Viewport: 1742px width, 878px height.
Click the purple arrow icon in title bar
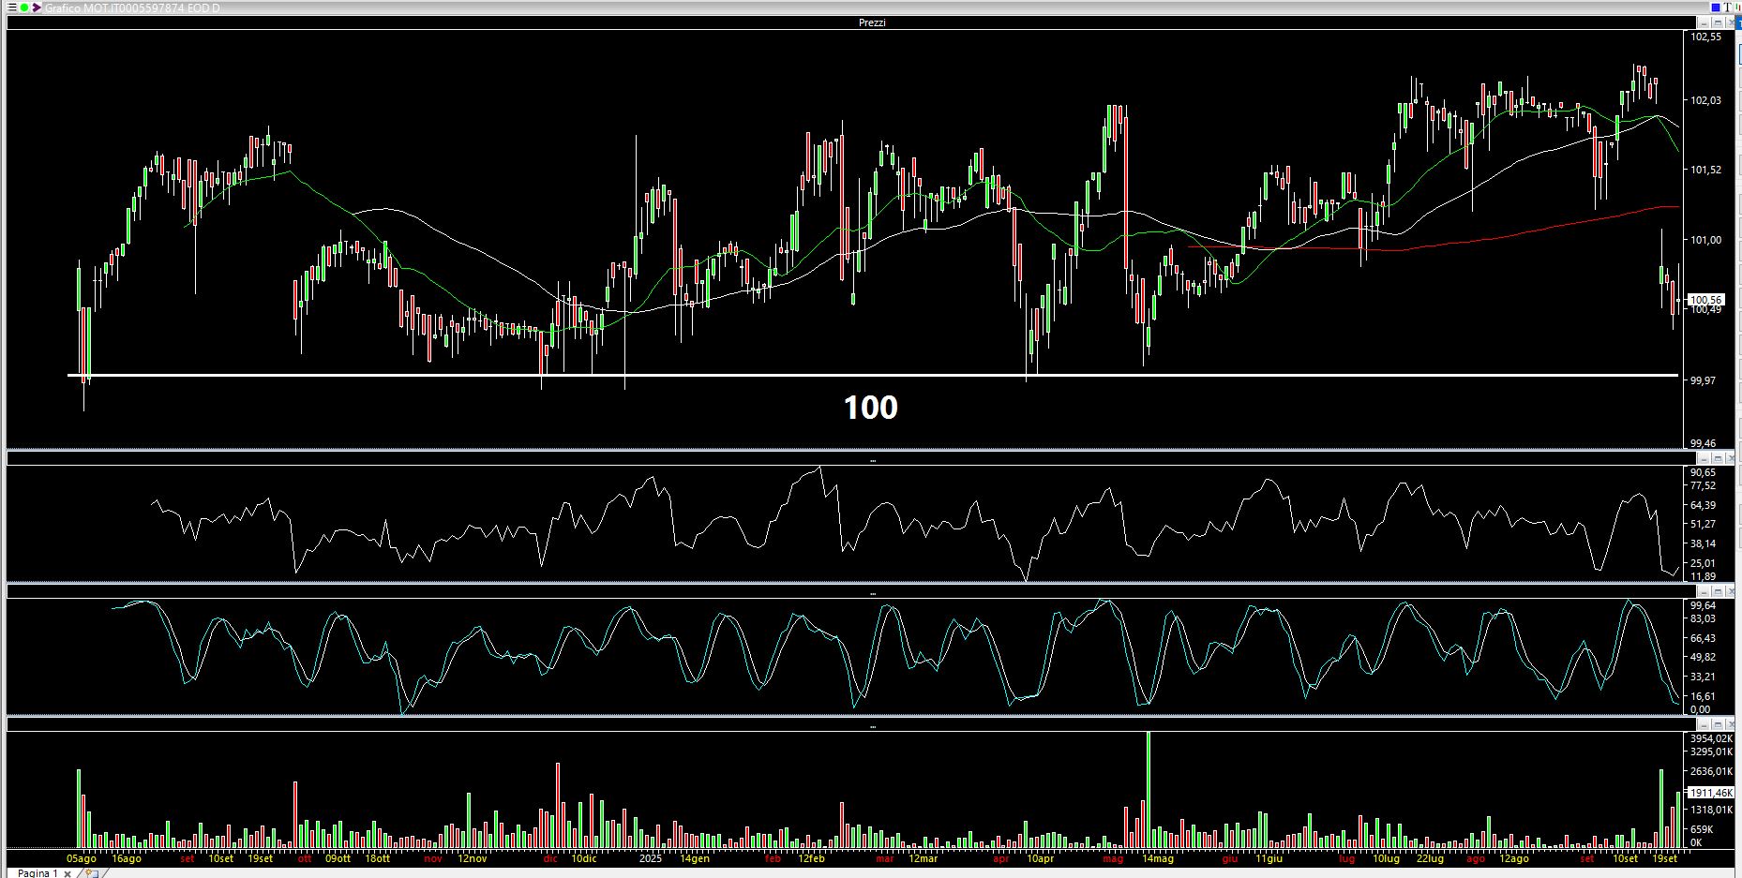[38, 7]
